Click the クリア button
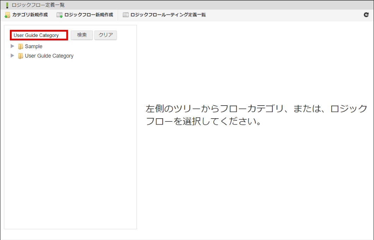Screen dimensions: 374x240 point(105,35)
